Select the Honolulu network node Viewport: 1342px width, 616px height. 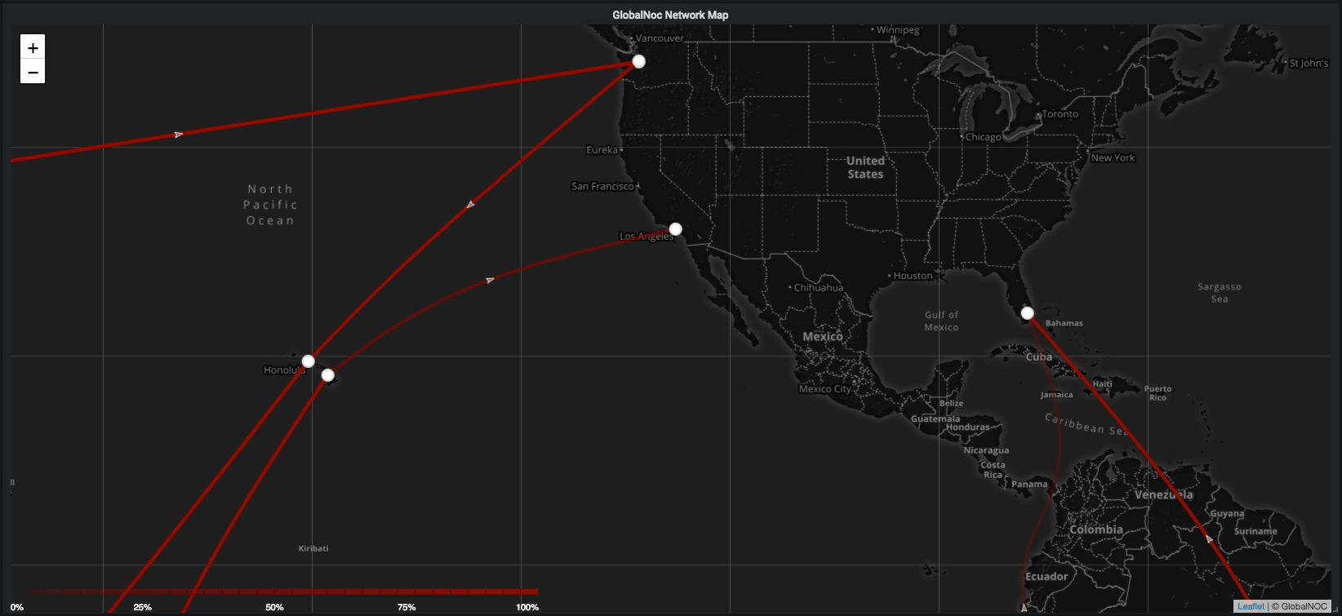tap(308, 361)
